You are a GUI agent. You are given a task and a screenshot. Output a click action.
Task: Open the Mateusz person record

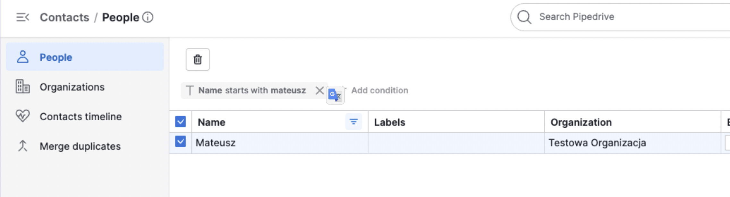point(216,143)
